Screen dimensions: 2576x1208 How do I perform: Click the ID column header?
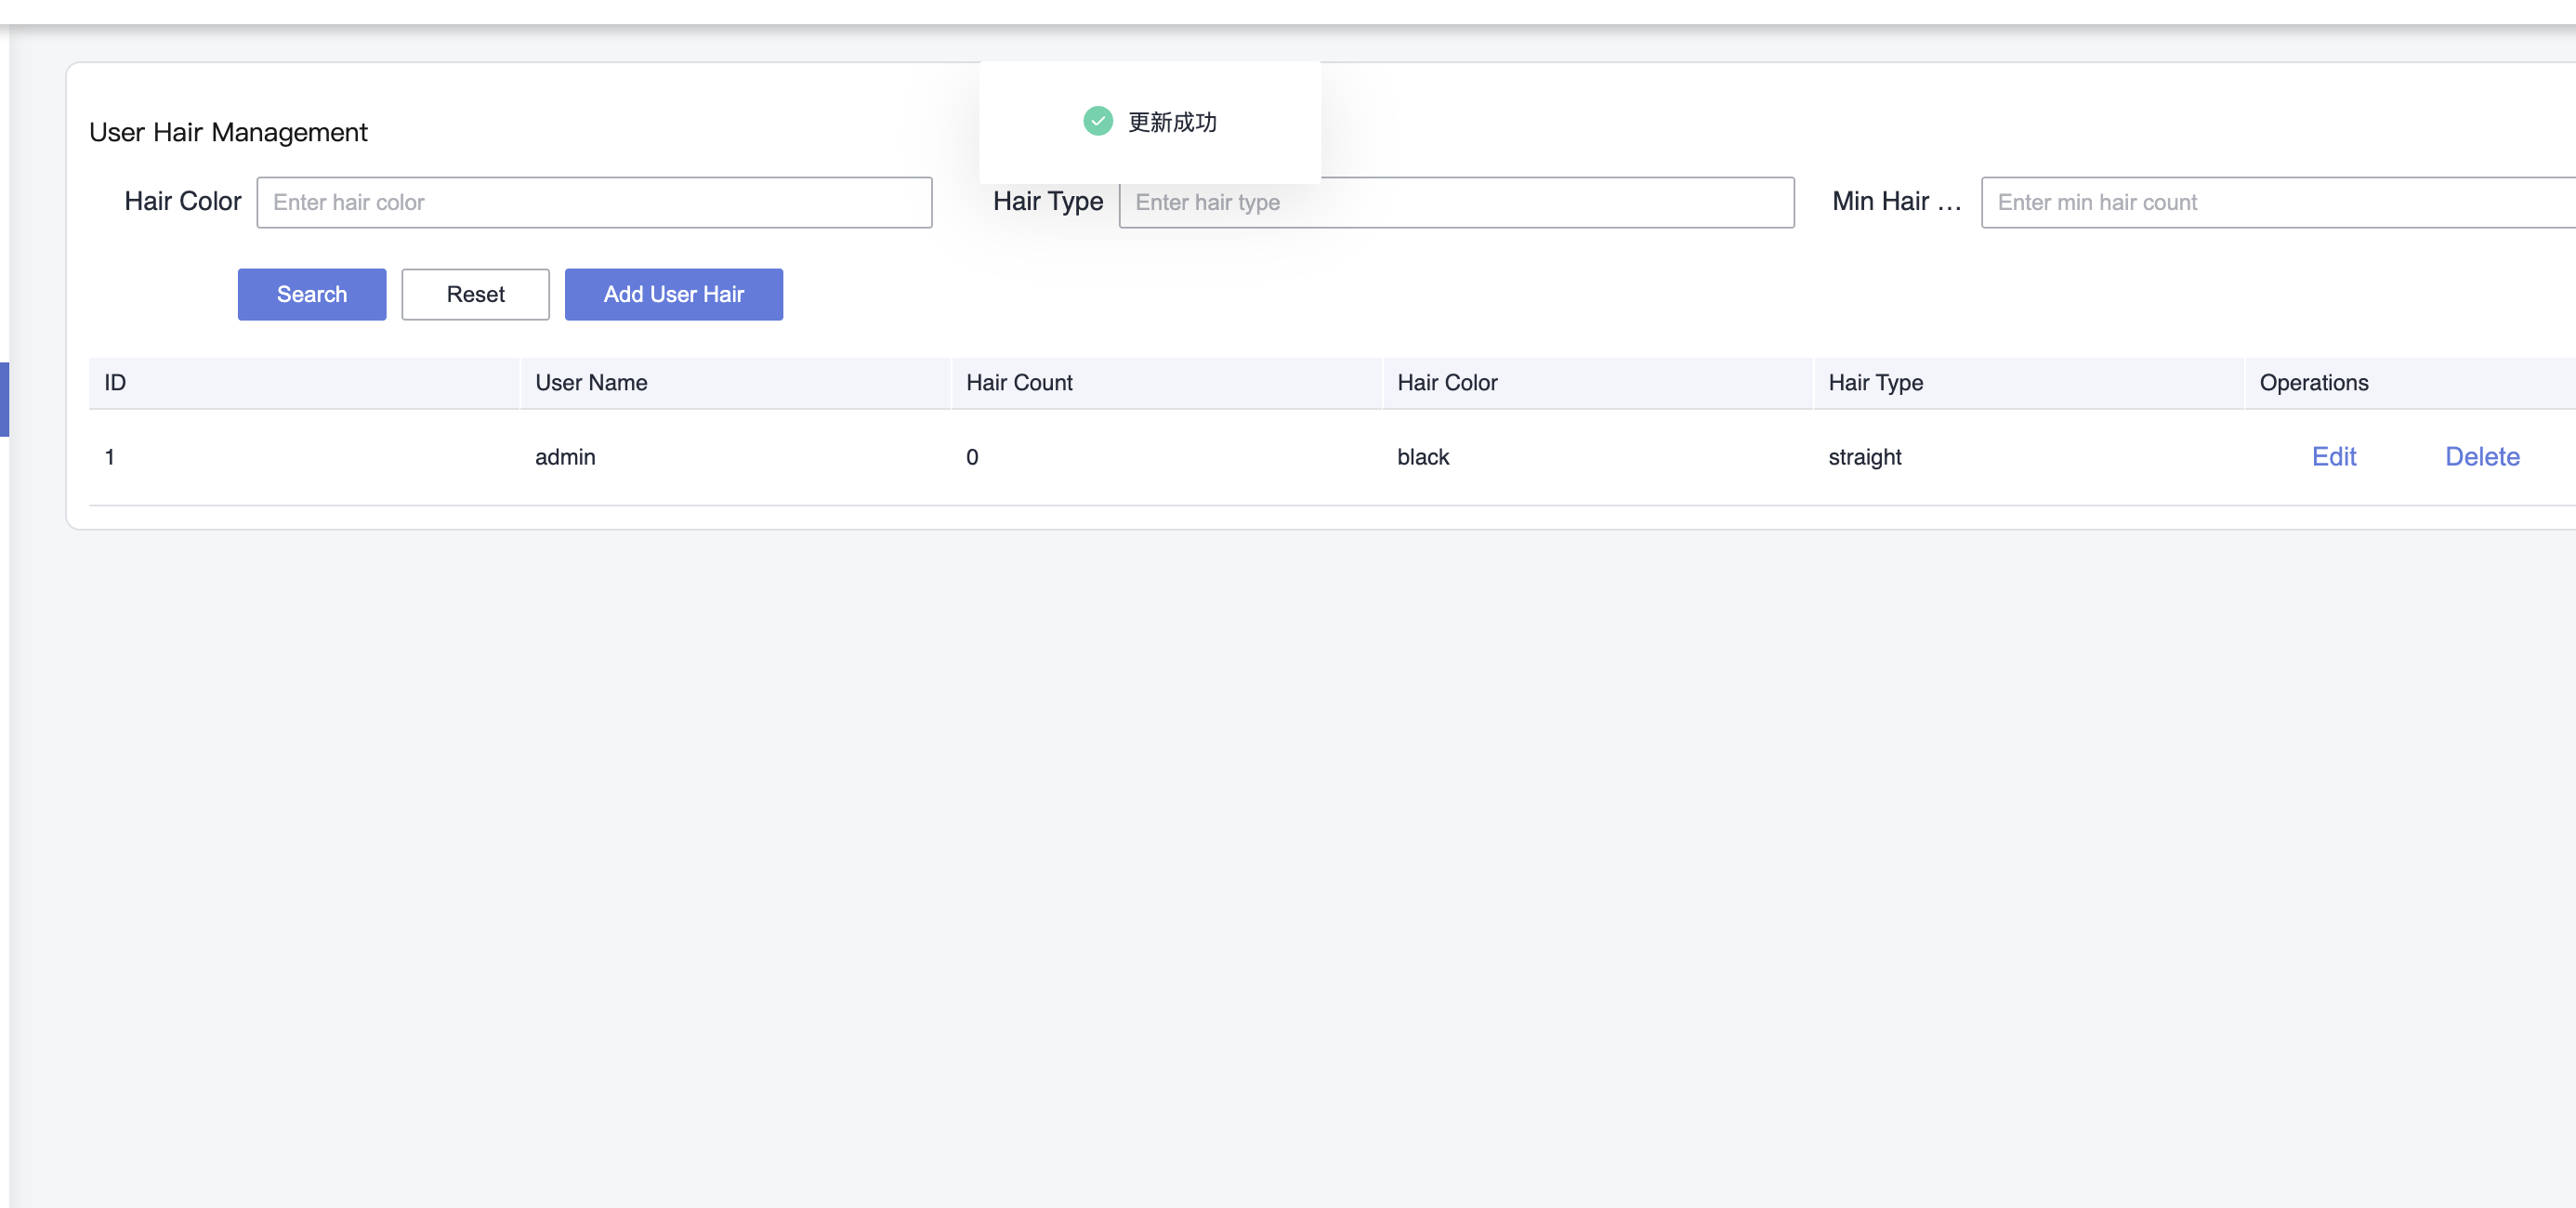(115, 382)
